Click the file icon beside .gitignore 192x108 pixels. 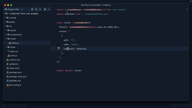pos(7,64)
